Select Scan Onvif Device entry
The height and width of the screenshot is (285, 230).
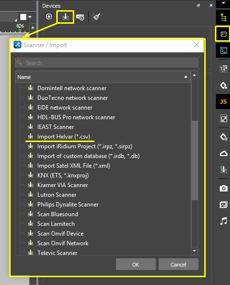click(x=60, y=234)
